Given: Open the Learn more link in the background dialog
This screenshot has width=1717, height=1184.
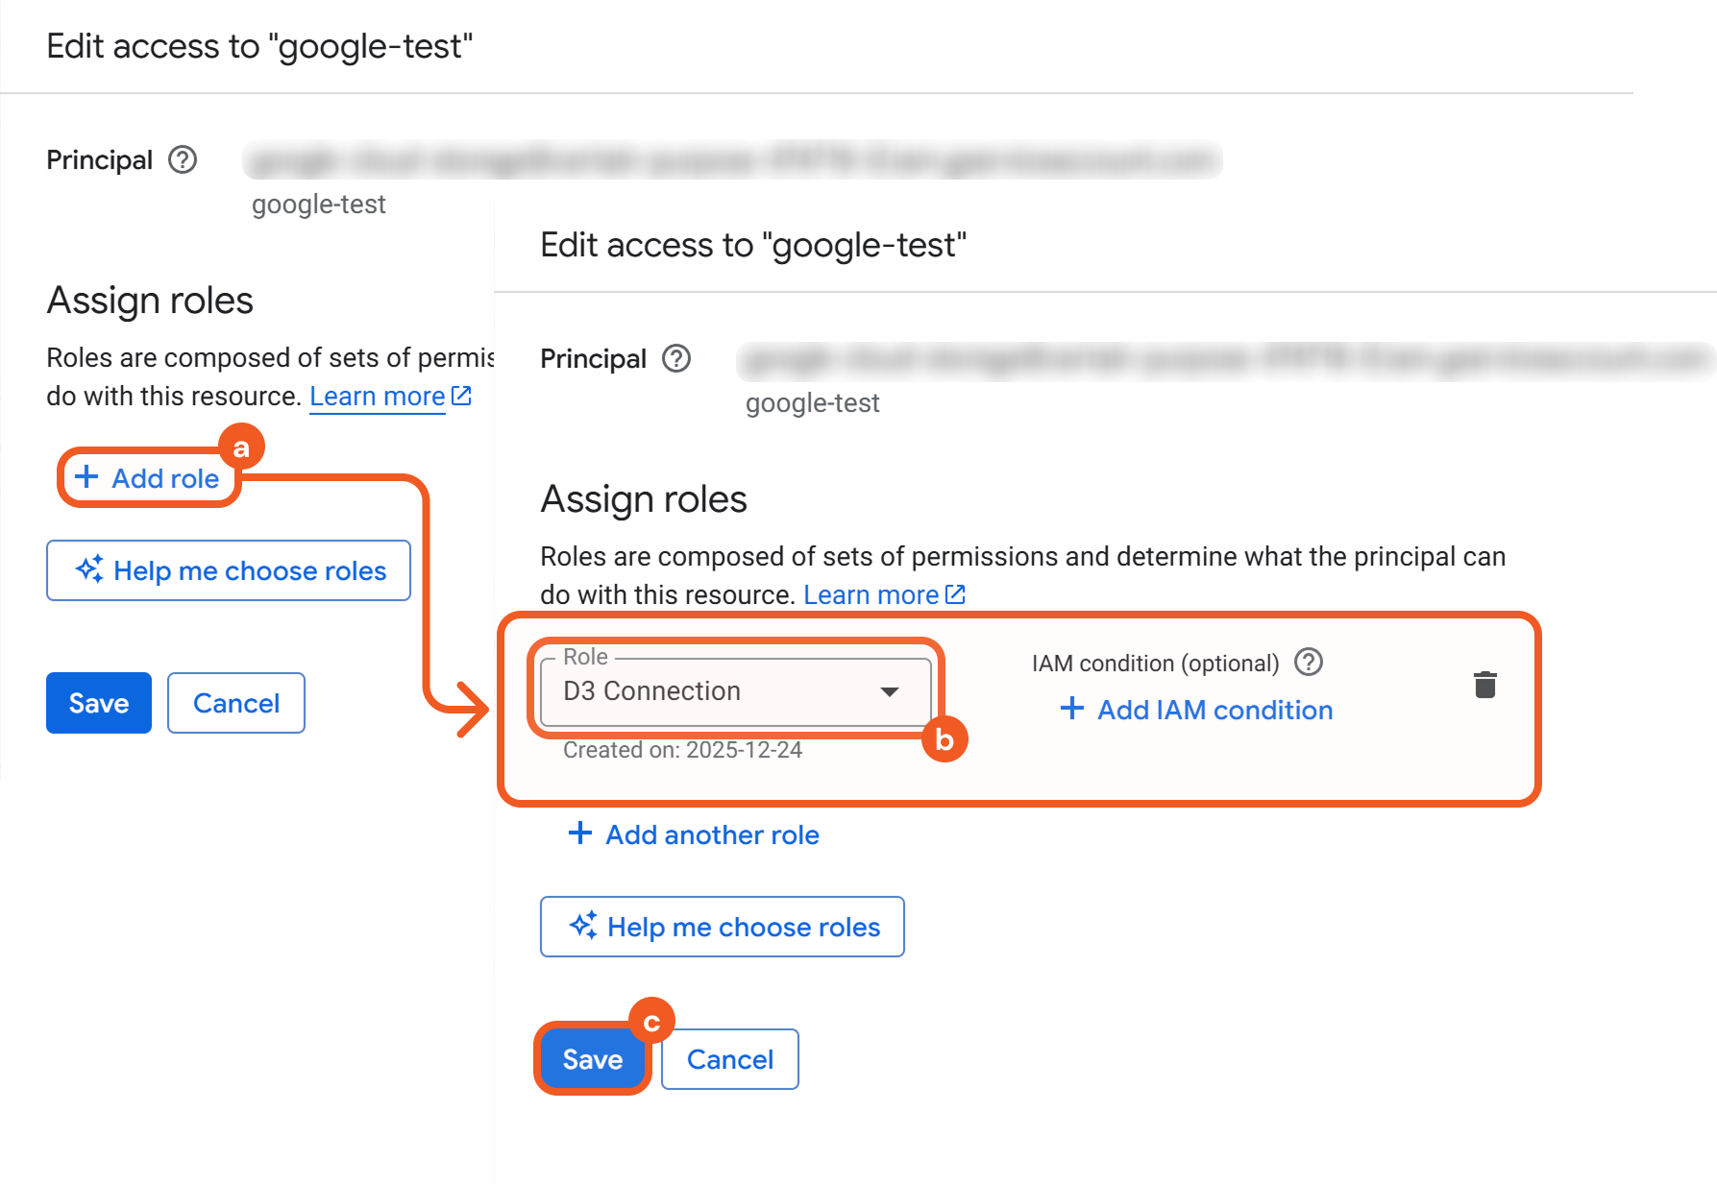Looking at the screenshot, I should tap(377, 396).
